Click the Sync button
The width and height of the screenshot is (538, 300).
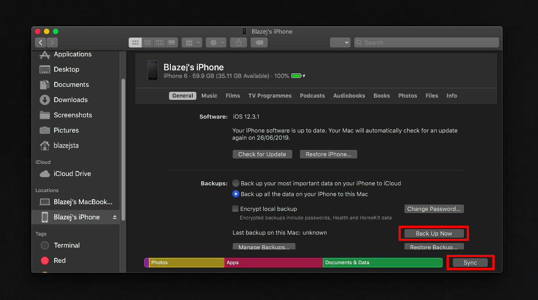[x=470, y=263]
